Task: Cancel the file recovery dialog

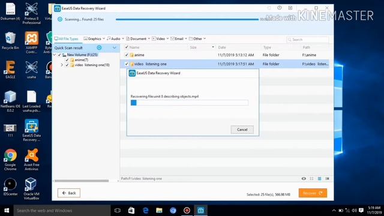Action: pyautogui.click(x=242, y=130)
